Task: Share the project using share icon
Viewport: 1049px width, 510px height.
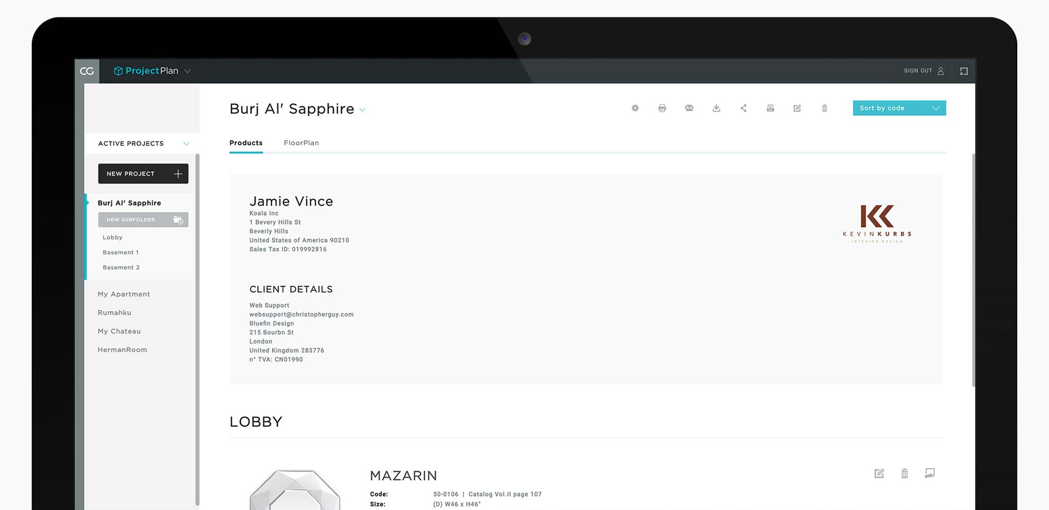Action: (743, 108)
